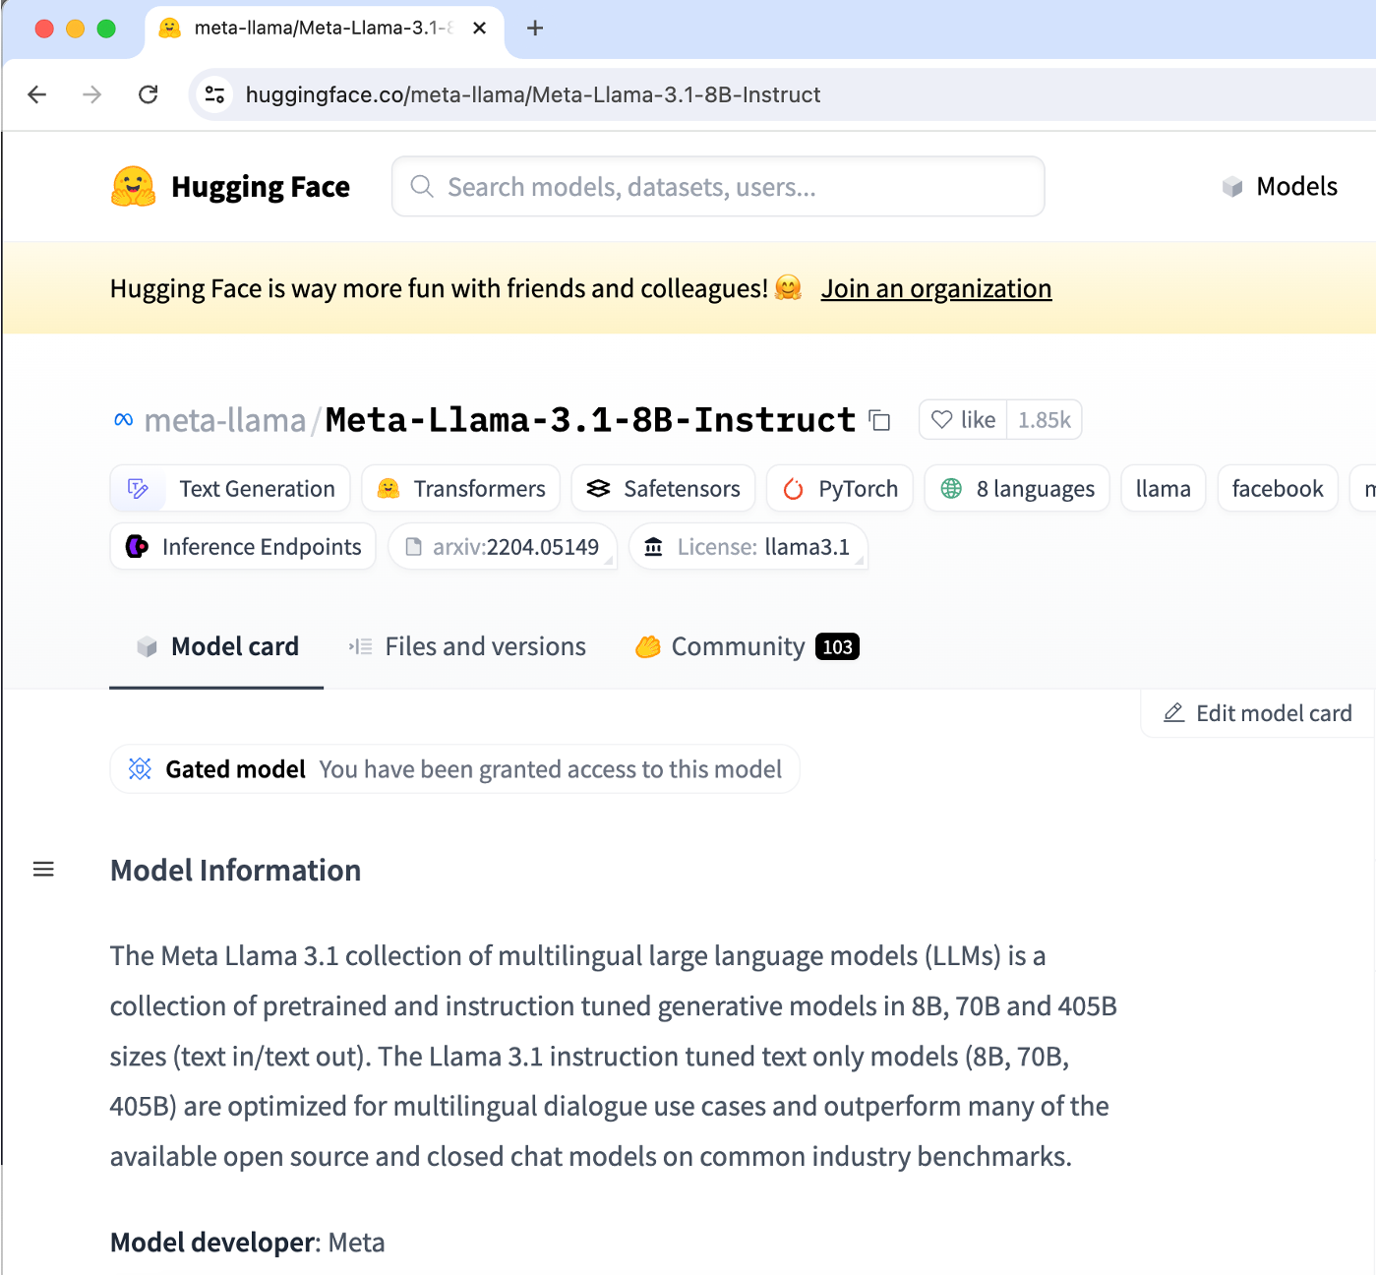
Task: Click the Edit model card pencil button
Action: [x=1258, y=713]
